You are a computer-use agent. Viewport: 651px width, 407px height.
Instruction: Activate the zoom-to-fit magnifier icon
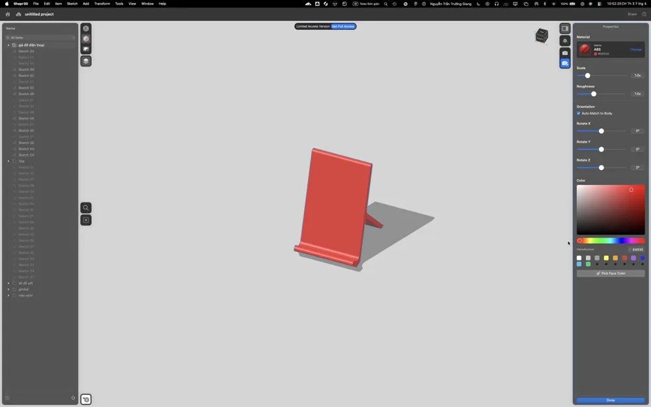(85, 208)
